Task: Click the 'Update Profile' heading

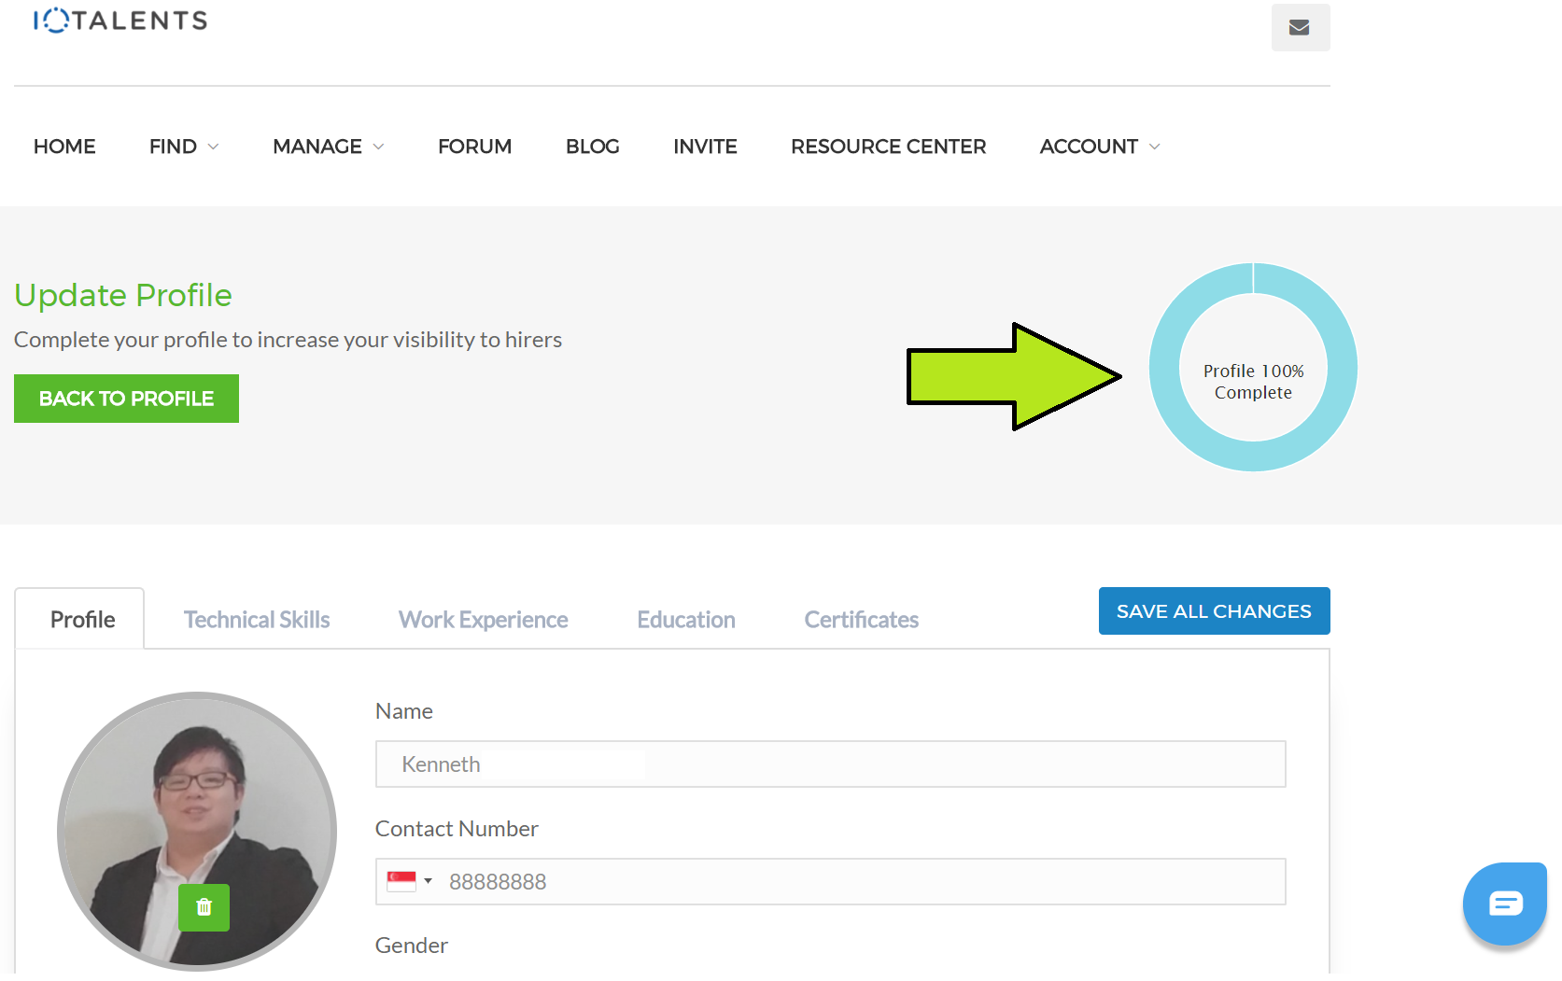Action: tap(123, 295)
